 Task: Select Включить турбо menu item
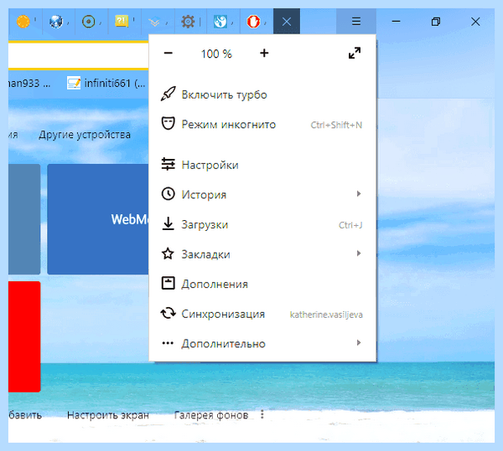(262, 95)
